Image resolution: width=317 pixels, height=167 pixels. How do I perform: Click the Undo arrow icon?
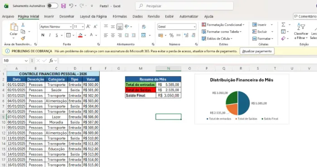coord(71,6)
